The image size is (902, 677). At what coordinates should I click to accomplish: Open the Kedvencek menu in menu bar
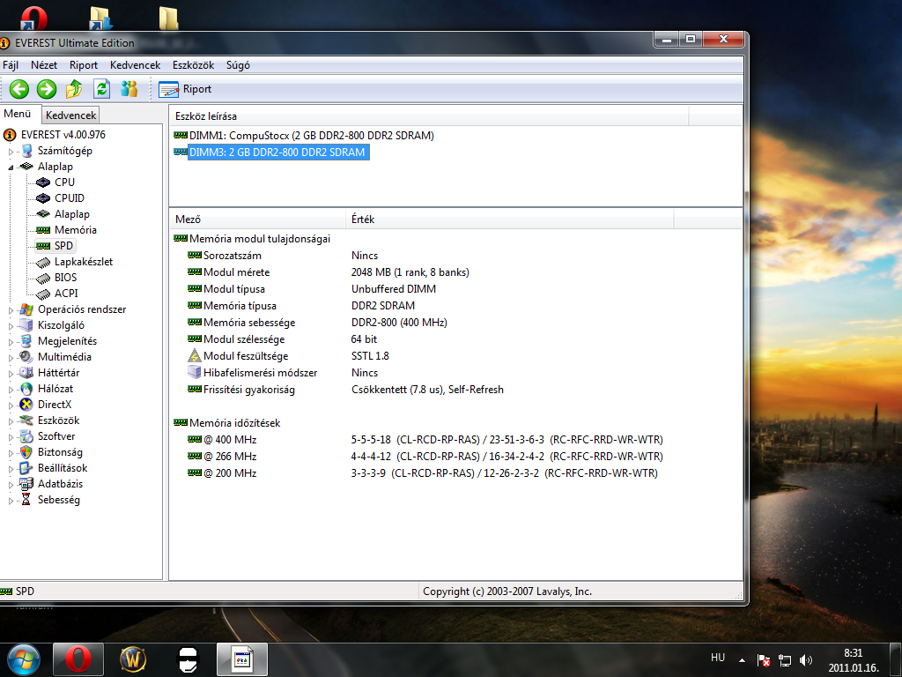coord(135,65)
